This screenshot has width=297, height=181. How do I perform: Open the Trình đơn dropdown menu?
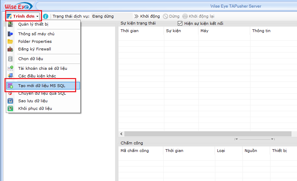23,16
